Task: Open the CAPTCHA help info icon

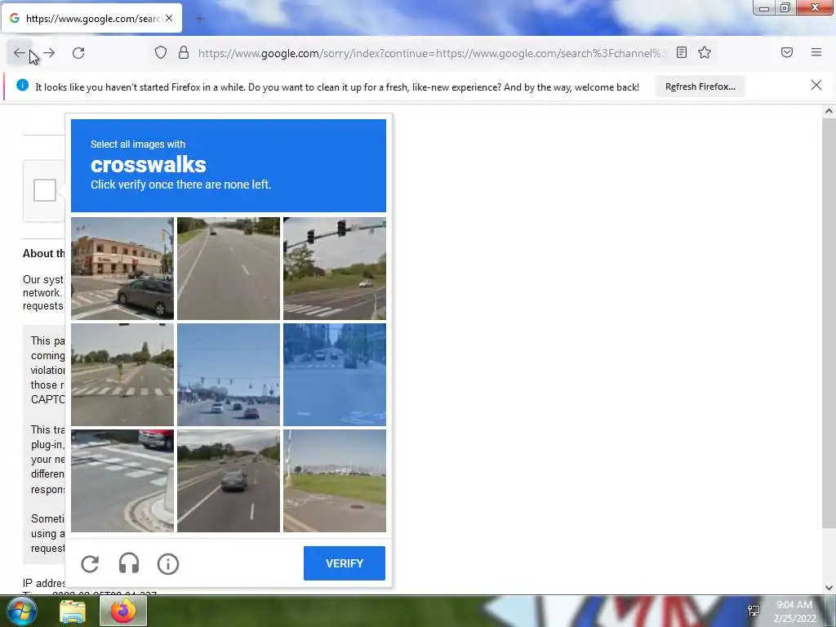Action: click(x=168, y=563)
